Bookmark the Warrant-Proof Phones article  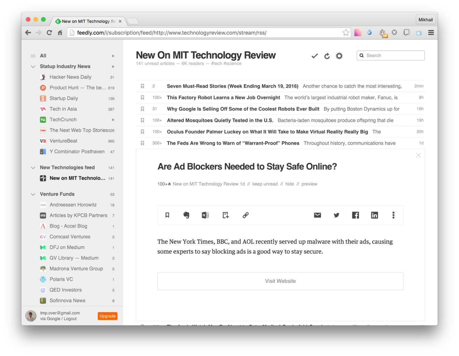coord(142,143)
